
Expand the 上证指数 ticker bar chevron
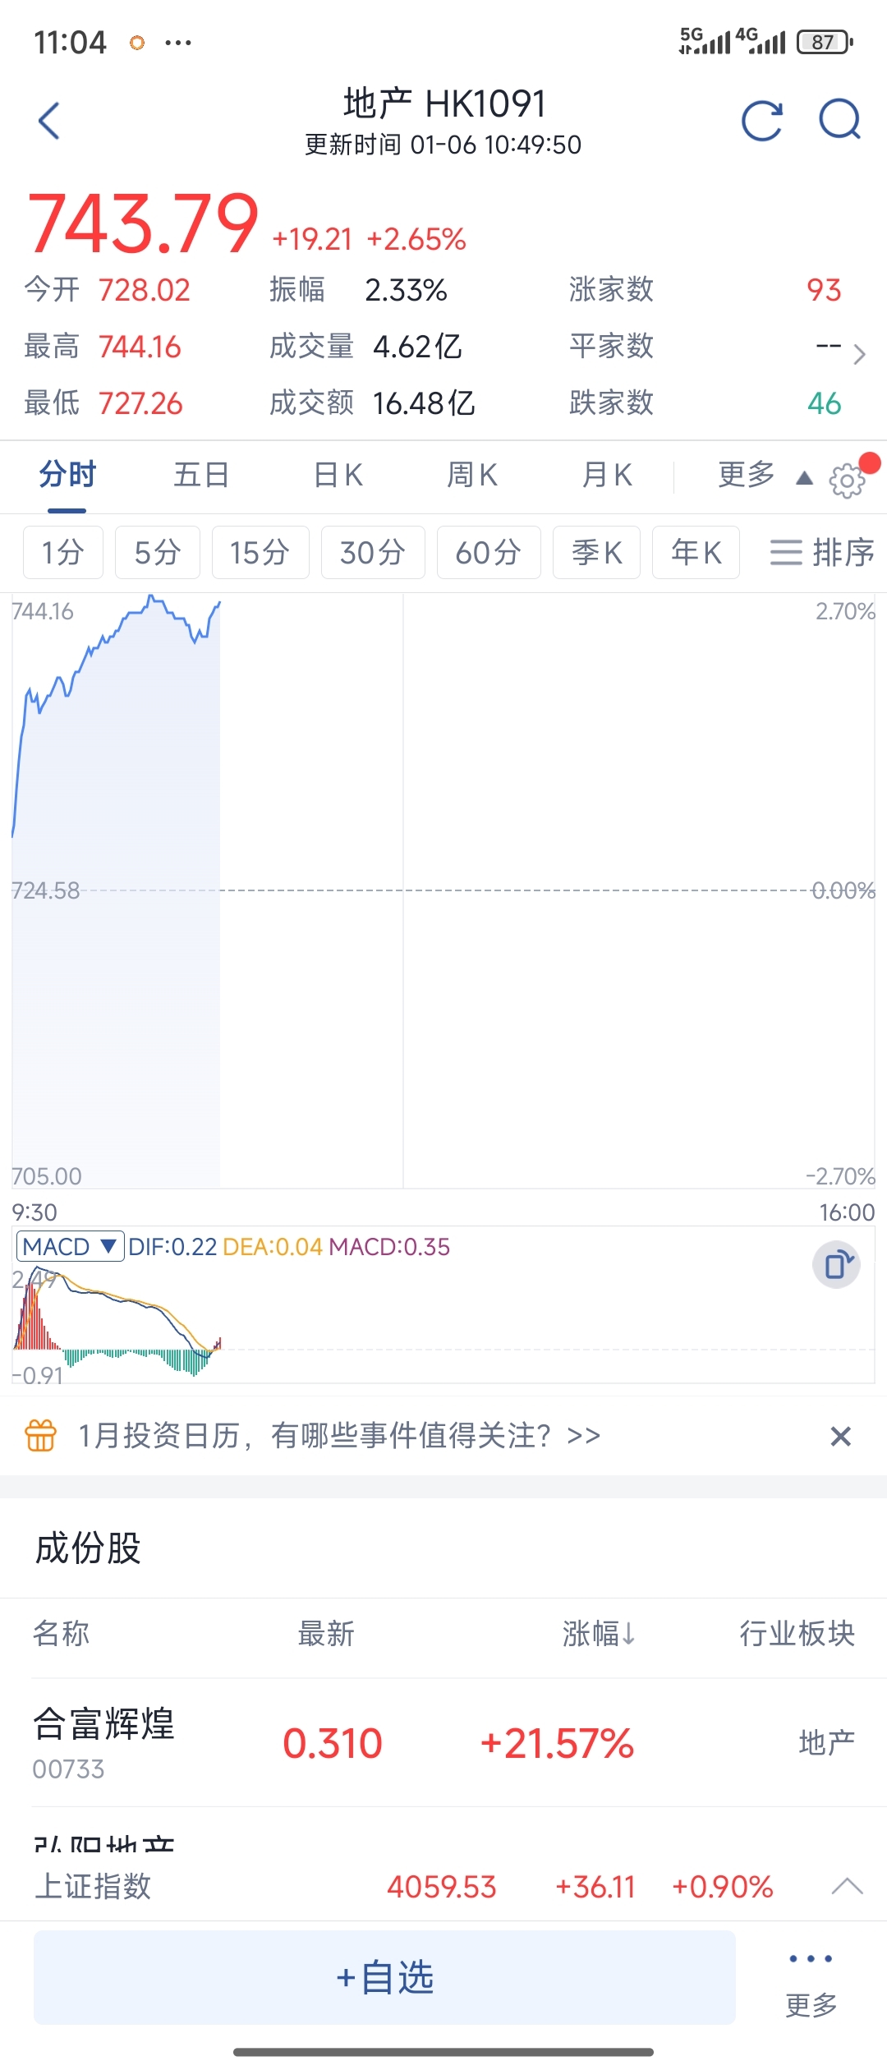coord(847,1886)
